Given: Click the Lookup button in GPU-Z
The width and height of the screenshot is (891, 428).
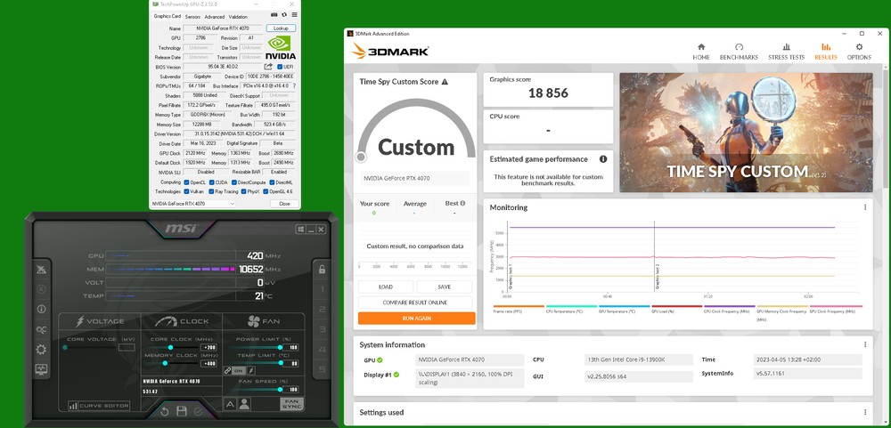Looking at the screenshot, I should [281, 28].
